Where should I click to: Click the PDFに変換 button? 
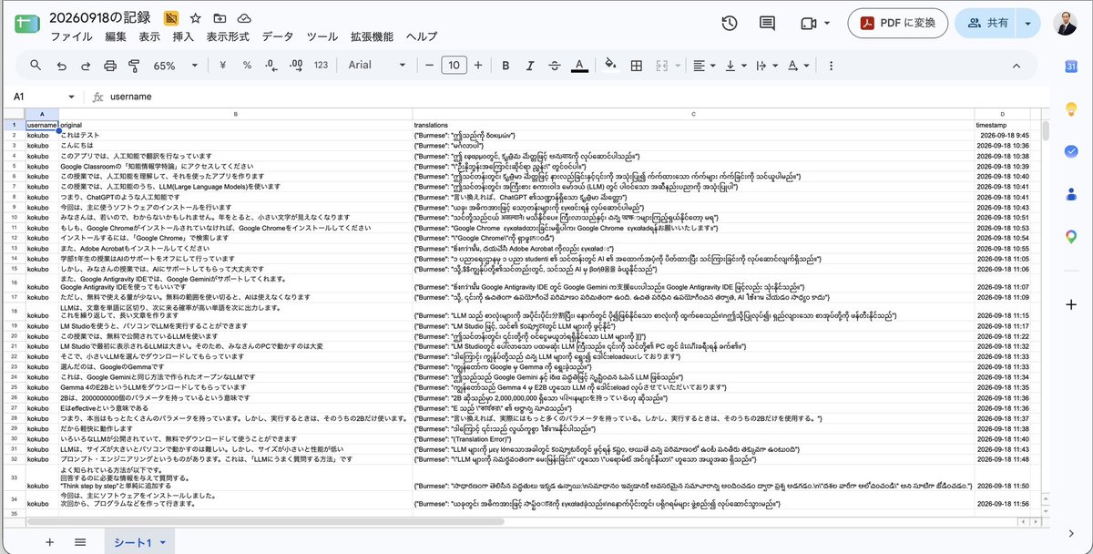pos(895,24)
